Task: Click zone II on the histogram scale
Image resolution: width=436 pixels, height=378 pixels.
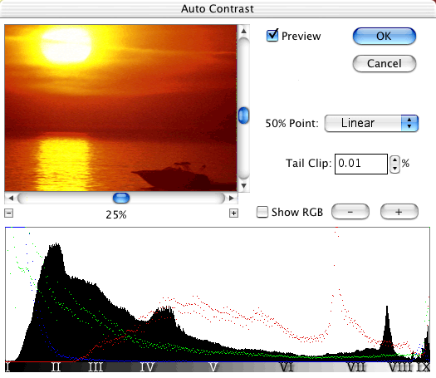Action: tap(56, 367)
